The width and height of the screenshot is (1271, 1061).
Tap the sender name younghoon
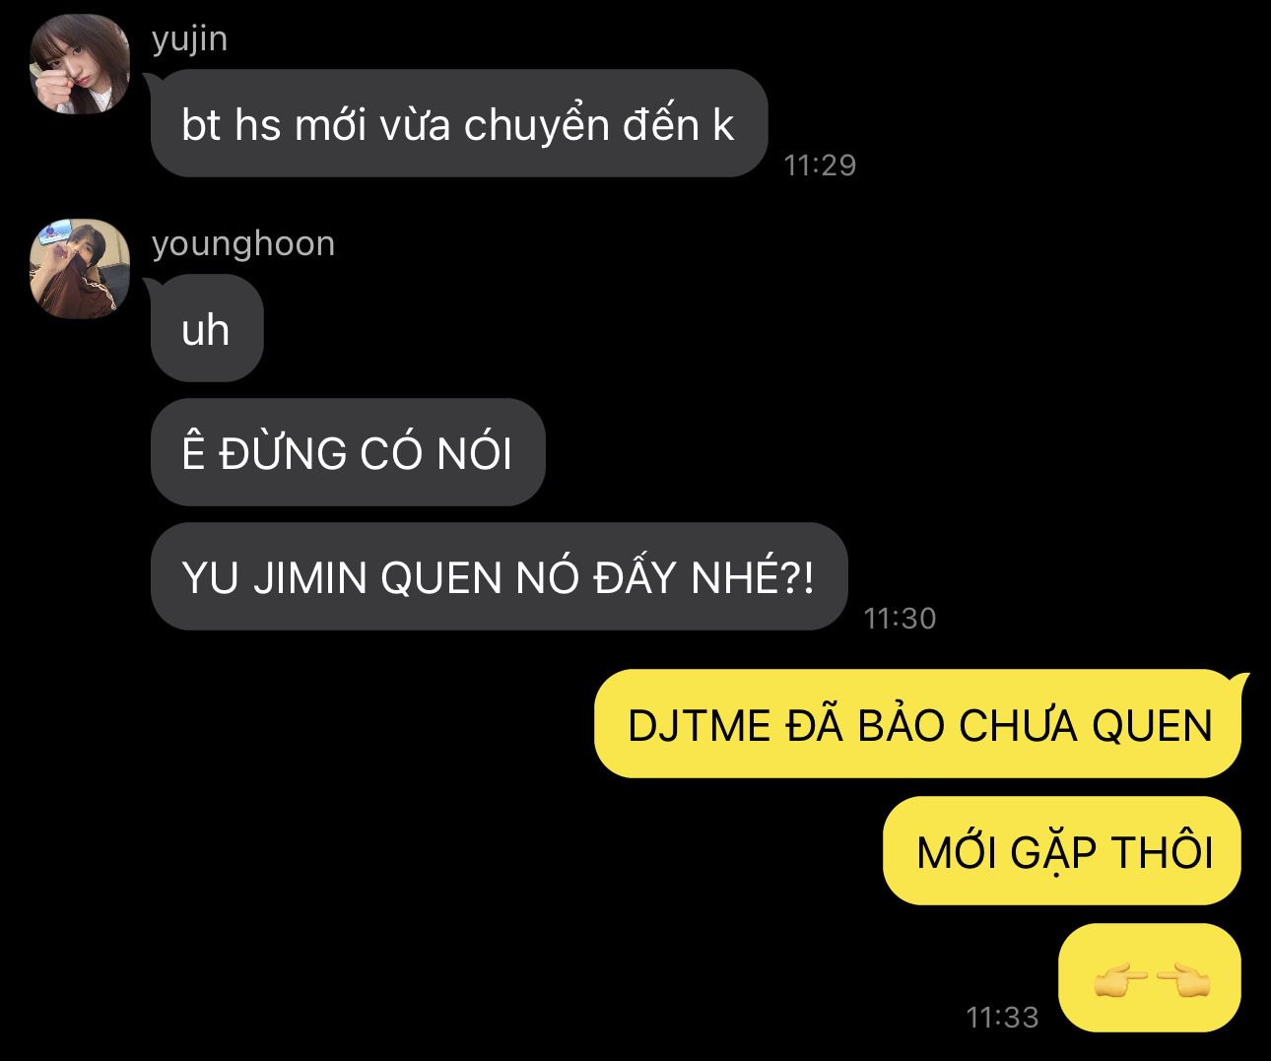[x=243, y=243]
